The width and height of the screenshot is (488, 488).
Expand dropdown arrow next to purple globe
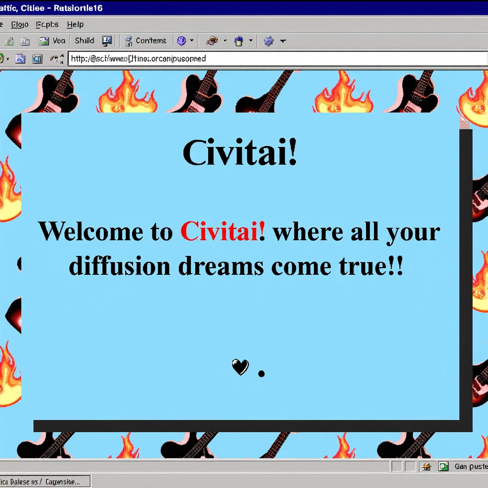(192, 41)
